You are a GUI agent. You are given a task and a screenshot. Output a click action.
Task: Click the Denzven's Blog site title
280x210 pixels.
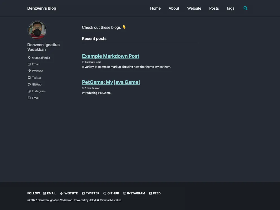click(x=42, y=8)
